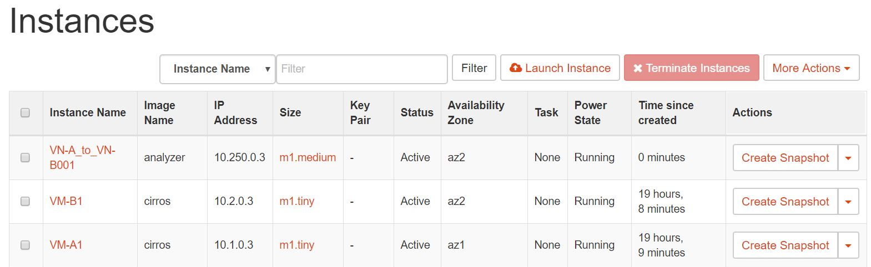Open the VM-B1 instance details link
The height and width of the screenshot is (267, 871).
tap(66, 201)
